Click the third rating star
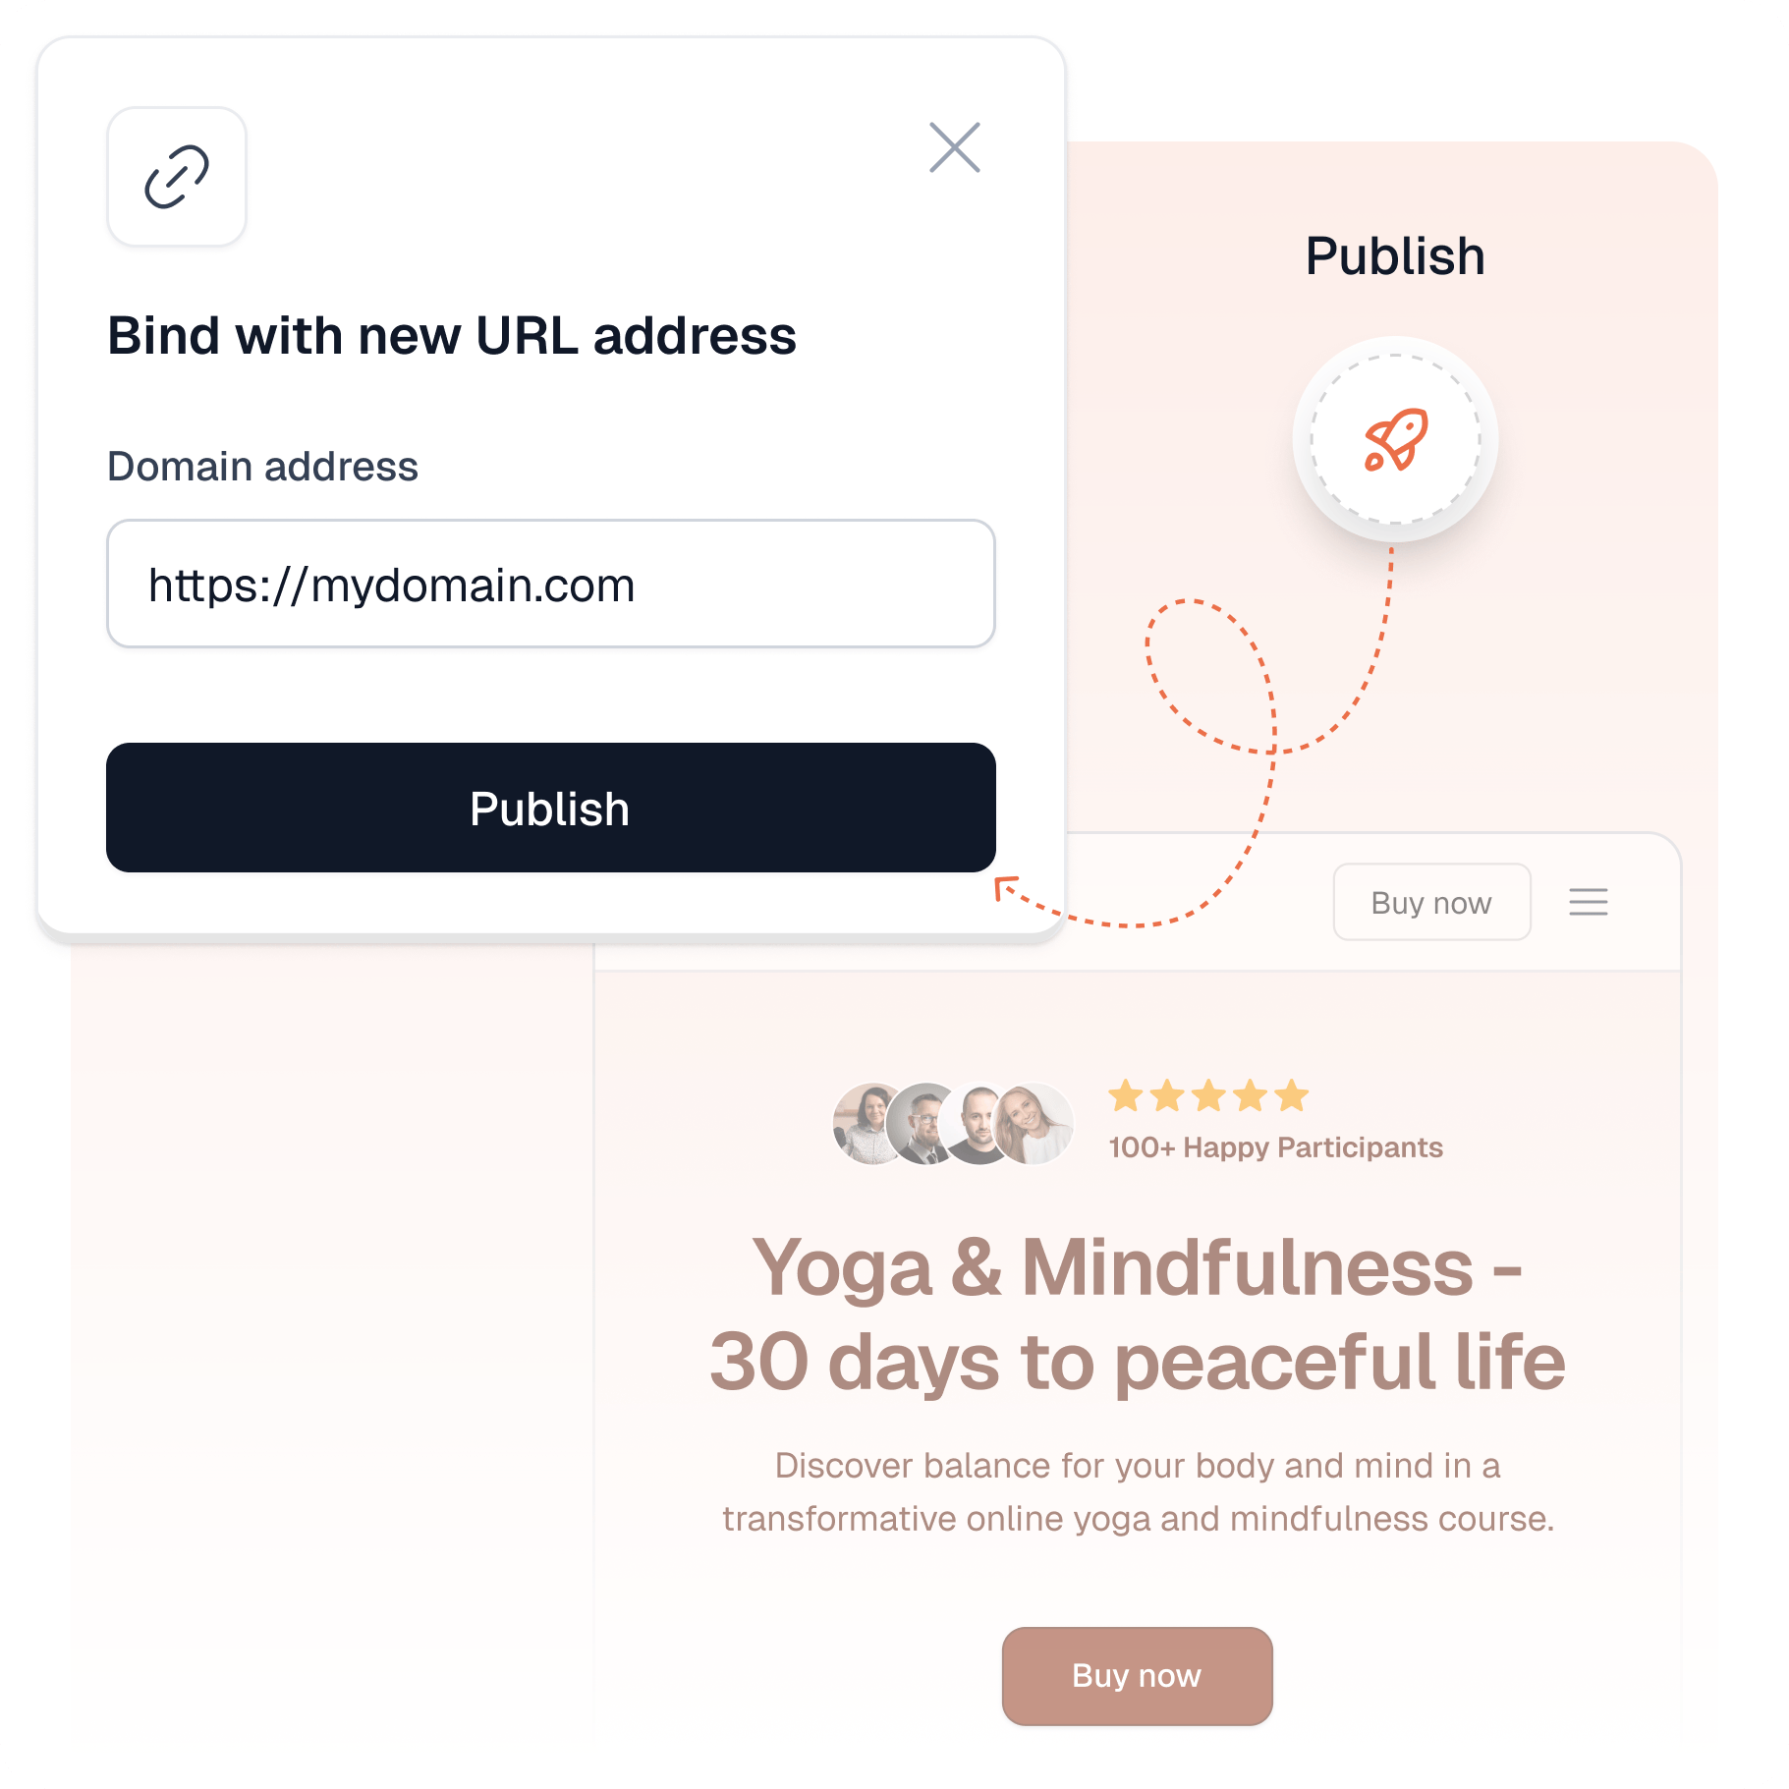Screen dimensions: 1789x1789 pos(1208,1094)
